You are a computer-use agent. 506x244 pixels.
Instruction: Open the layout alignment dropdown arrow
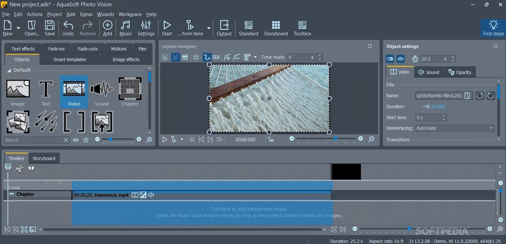[255, 57]
